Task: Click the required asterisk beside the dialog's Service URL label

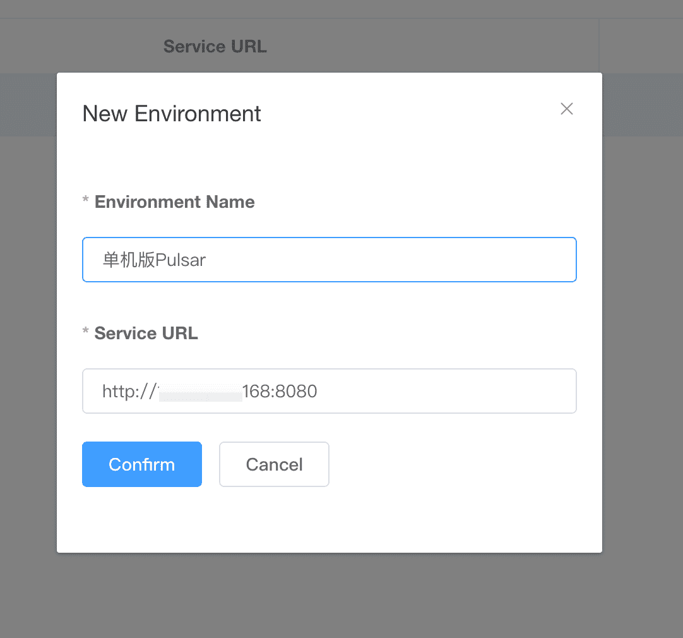Action: (x=86, y=334)
